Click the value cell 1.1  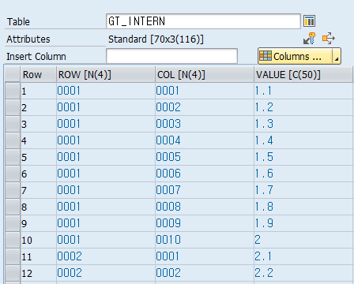pyautogui.click(x=304, y=91)
